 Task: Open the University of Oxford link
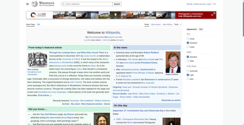(71, 59)
